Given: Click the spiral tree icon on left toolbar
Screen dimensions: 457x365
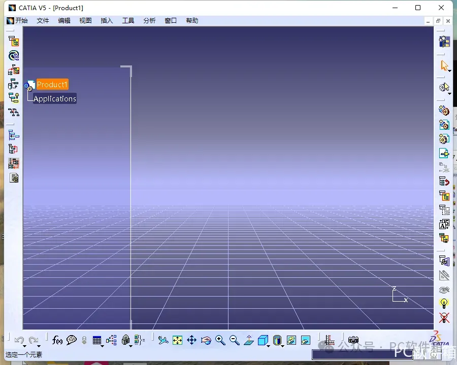Looking at the screenshot, I should 14,55.
